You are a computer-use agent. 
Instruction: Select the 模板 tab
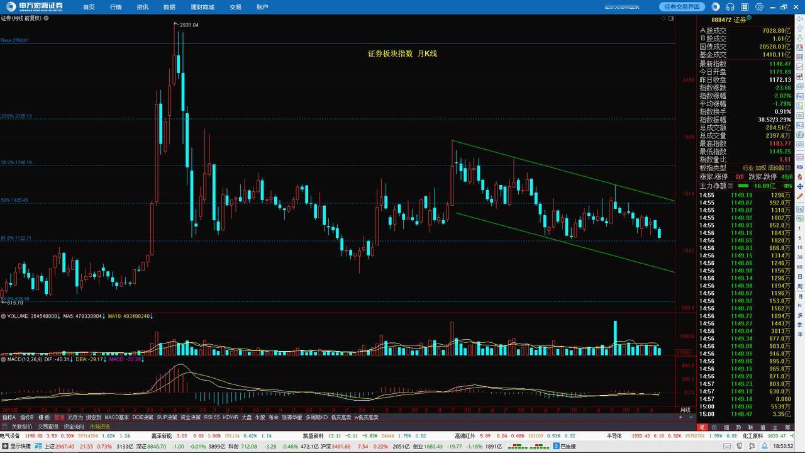click(x=44, y=417)
